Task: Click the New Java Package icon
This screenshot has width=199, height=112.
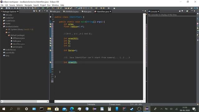Action: 58,8
